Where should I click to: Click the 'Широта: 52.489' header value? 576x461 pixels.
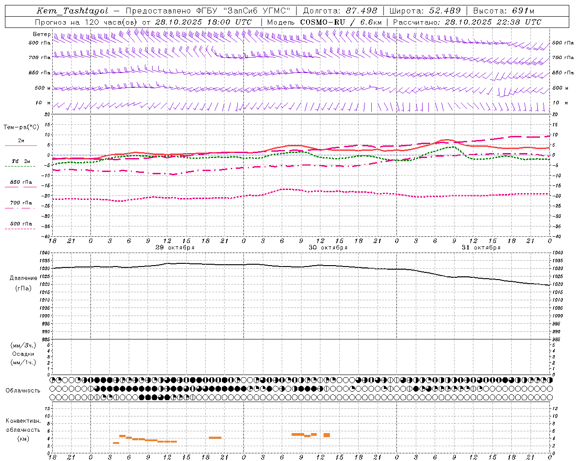tap(425, 11)
